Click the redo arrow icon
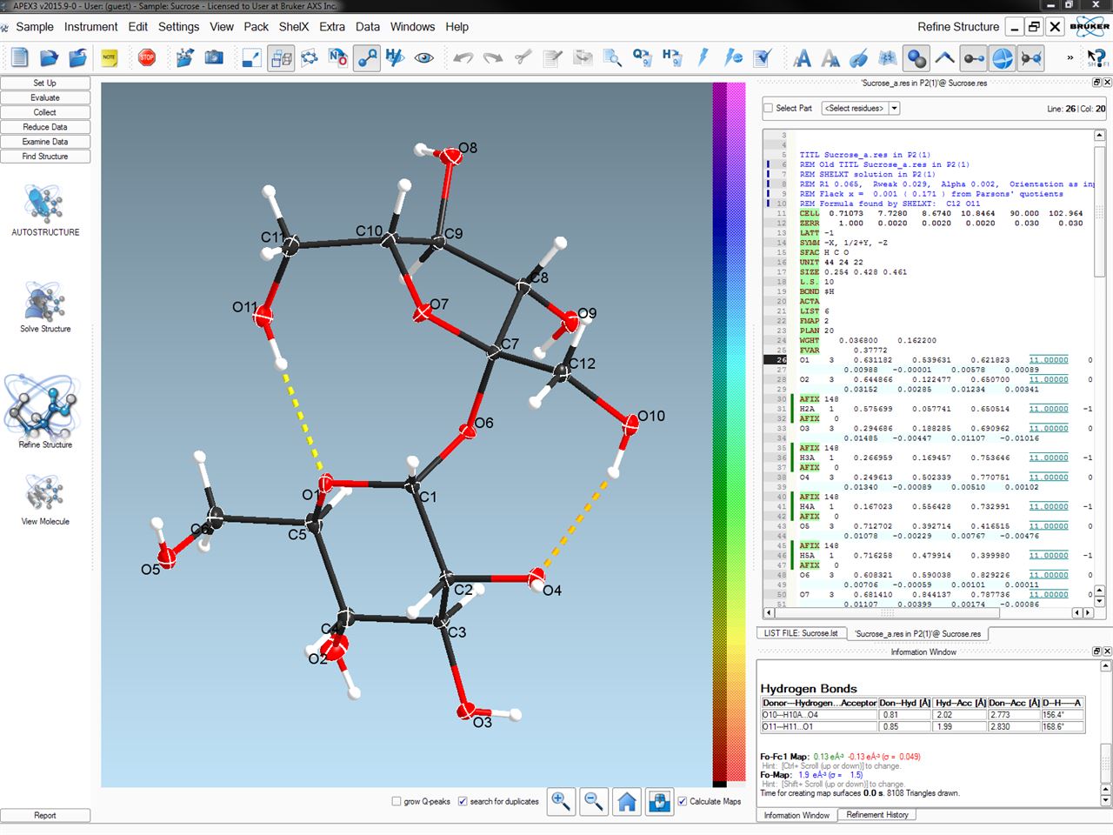1113x835 pixels. [493, 58]
